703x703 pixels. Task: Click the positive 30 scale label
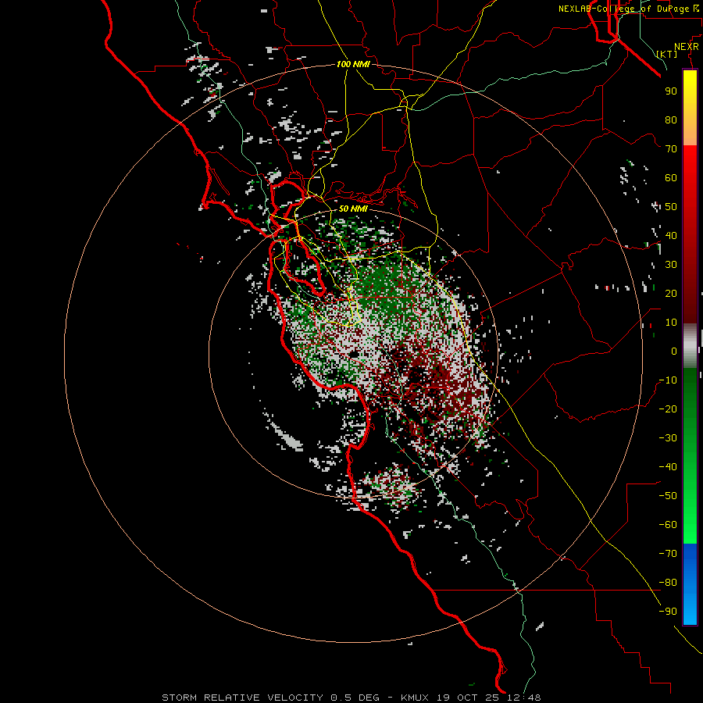click(671, 265)
